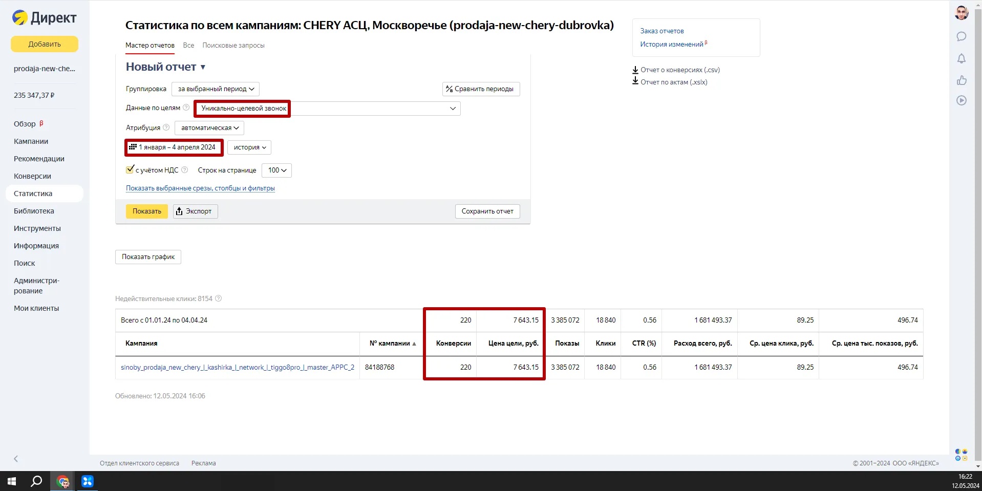
Task: Open notifications bell icon
Action: [961, 58]
